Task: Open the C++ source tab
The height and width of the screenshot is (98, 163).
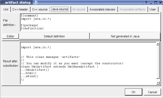Action: [x=40, y=9]
